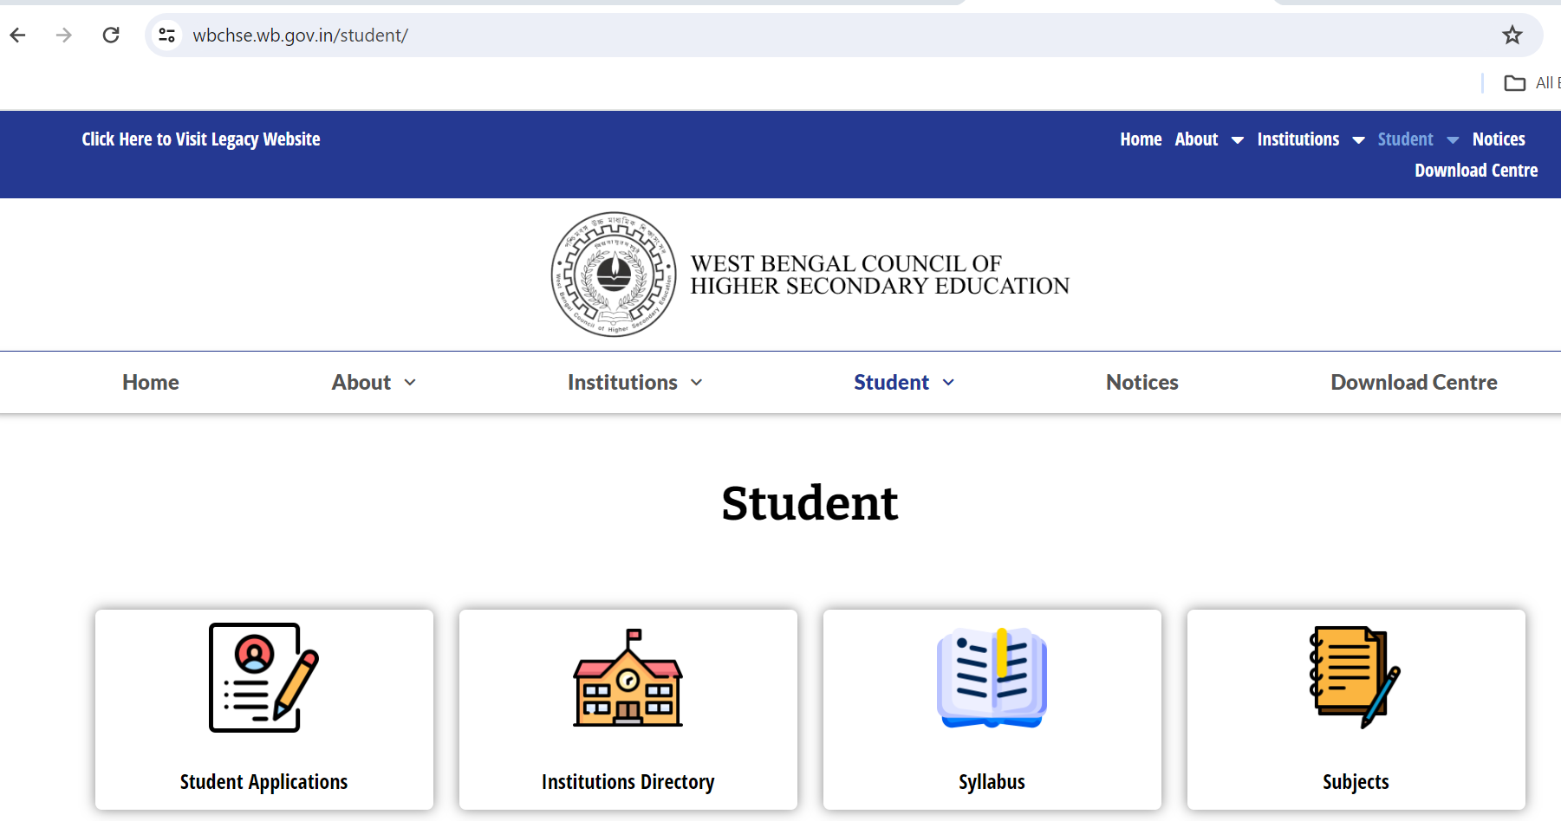Screen dimensions: 1561x821
Task: Select Download Centre in main navigation
Action: pyautogui.click(x=1414, y=383)
